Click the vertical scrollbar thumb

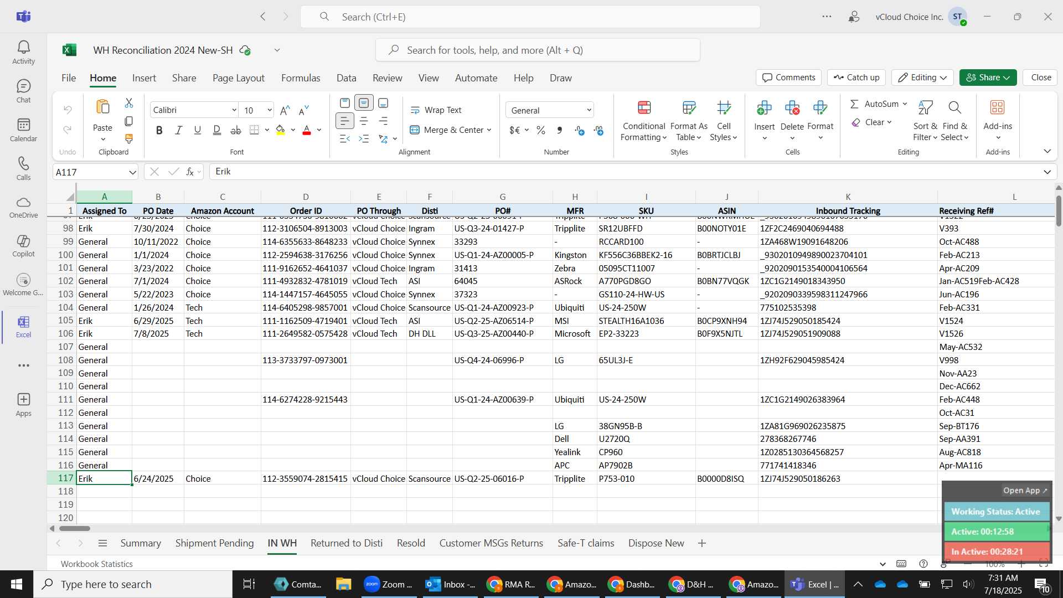1059,211
